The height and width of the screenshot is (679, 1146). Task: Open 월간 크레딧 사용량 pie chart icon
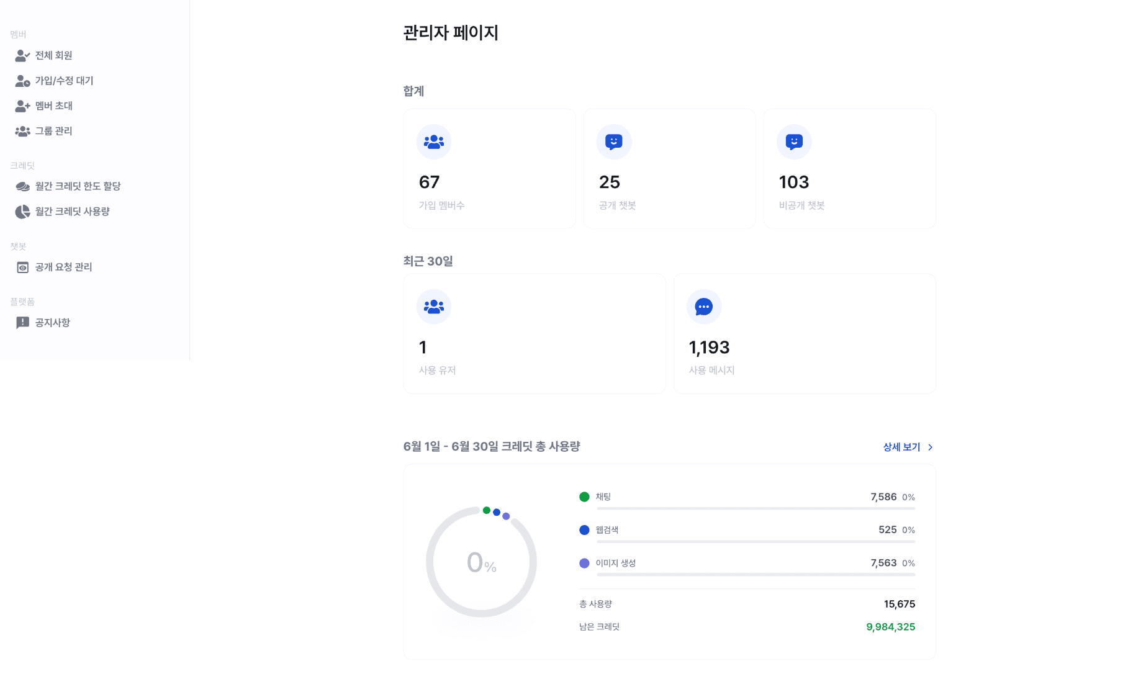(x=22, y=211)
